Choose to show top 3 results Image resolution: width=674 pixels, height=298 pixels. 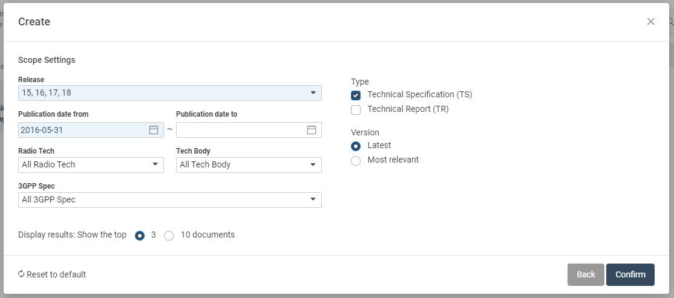(140, 236)
